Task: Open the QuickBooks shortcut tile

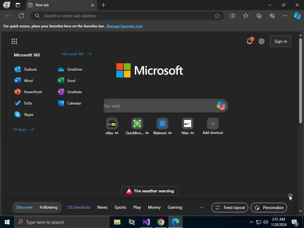Action: (137, 126)
